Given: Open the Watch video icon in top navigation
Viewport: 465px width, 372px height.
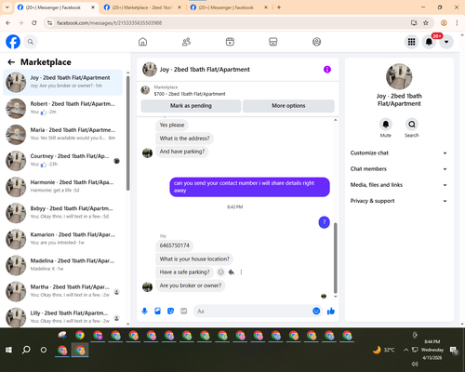Looking at the screenshot, I should [230, 42].
